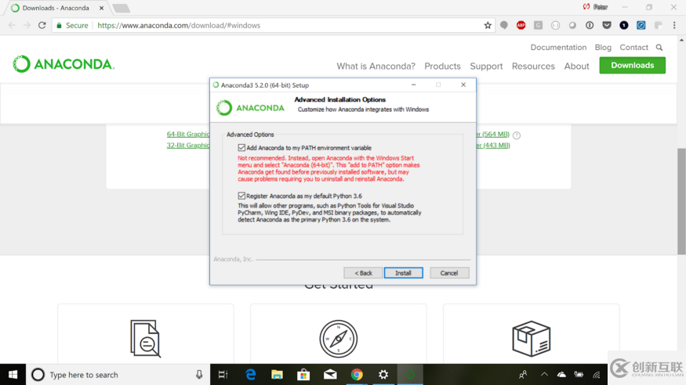Open a new Chrome tab
This screenshot has width=686, height=385.
pyautogui.click(x=121, y=8)
